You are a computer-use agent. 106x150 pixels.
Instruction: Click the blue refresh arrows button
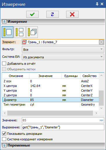(x=52, y=14)
